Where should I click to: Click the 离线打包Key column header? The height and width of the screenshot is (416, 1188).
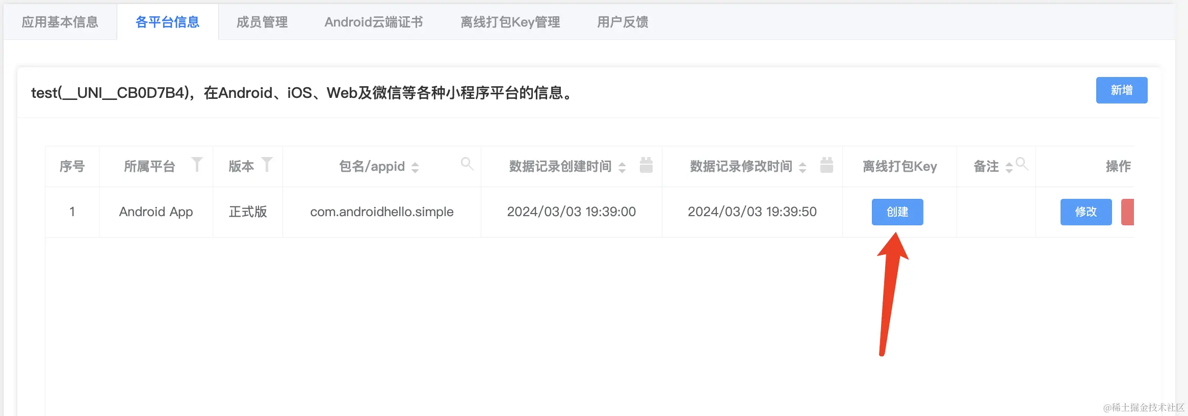(x=900, y=166)
